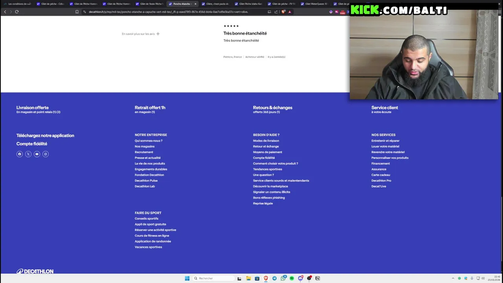Open File Explorer from taskbar
The width and height of the screenshot is (503, 283).
[x=248, y=278]
